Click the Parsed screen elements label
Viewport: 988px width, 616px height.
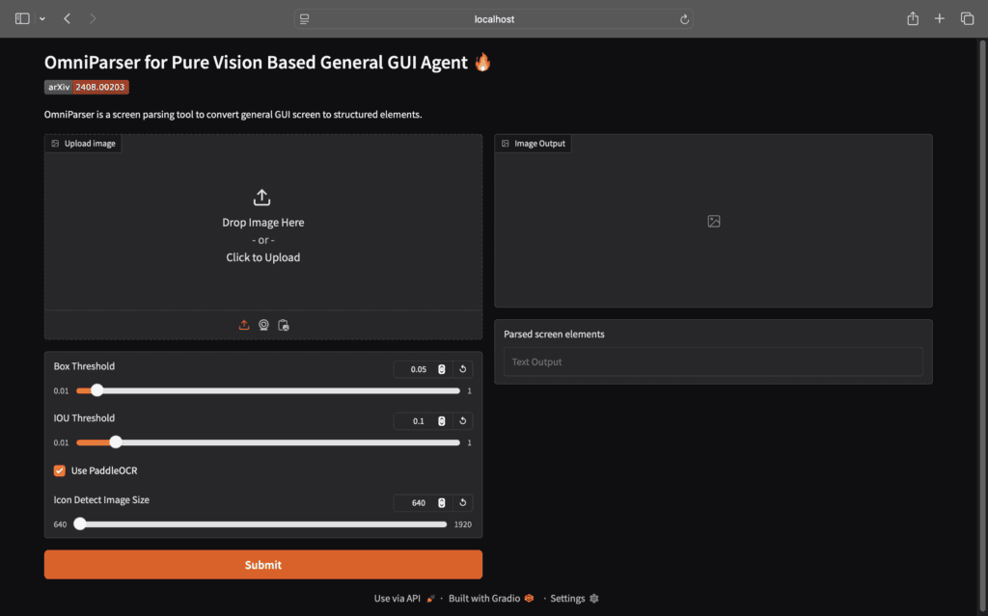[x=554, y=334]
